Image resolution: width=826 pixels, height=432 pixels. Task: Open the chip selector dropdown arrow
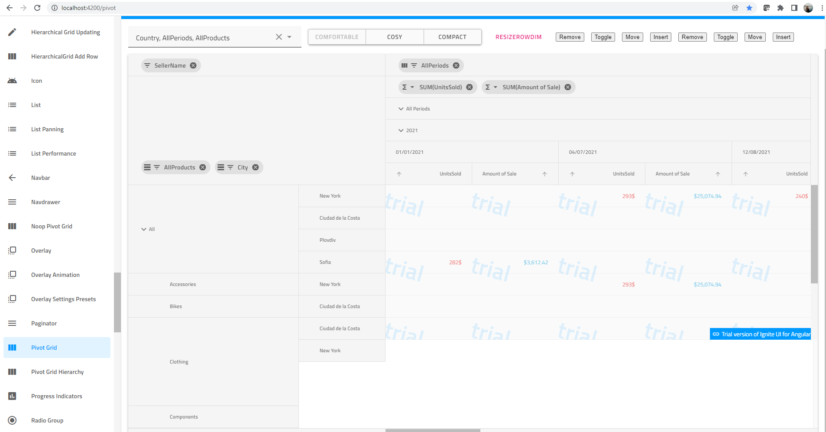[x=289, y=37]
